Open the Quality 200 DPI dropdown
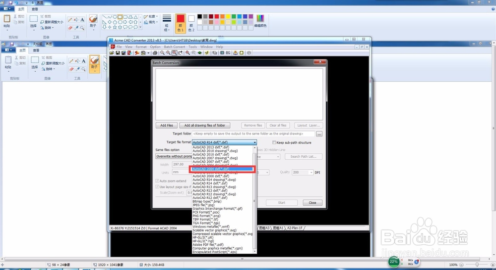 point(311,173)
